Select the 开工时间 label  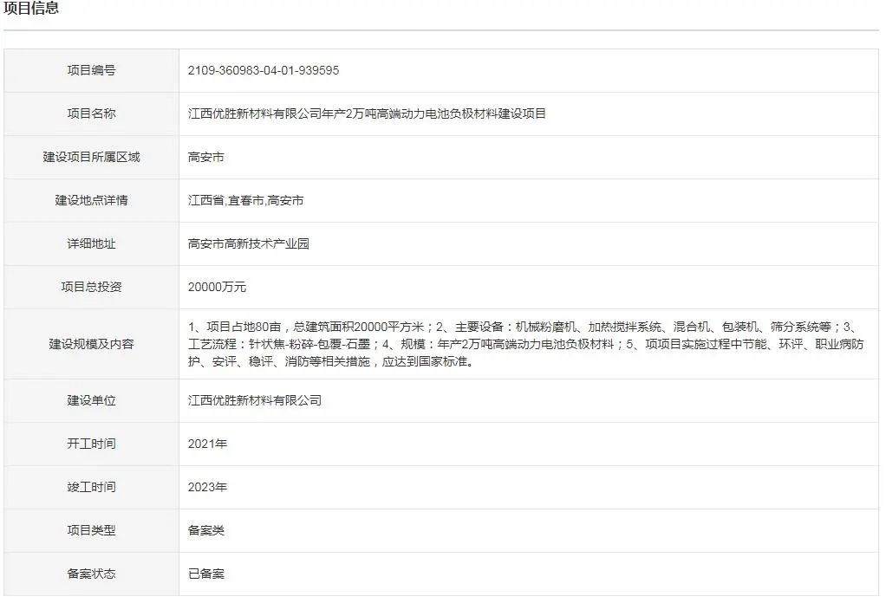pos(91,444)
